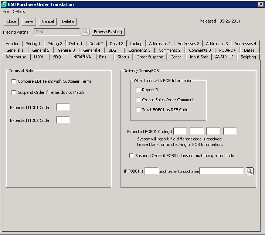
Task: Toggle the Report It checkbox
Action: (x=138, y=90)
